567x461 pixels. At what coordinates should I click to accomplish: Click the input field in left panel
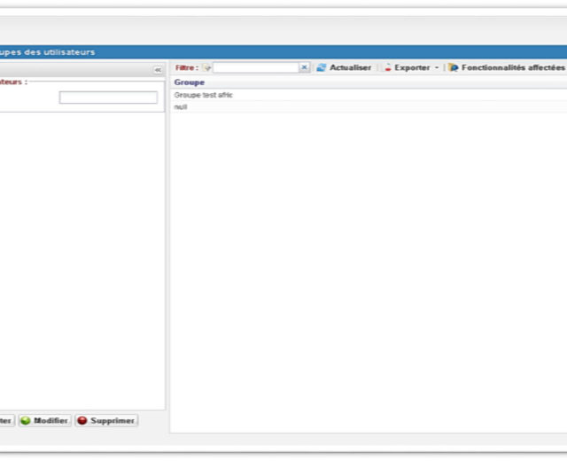pos(108,98)
